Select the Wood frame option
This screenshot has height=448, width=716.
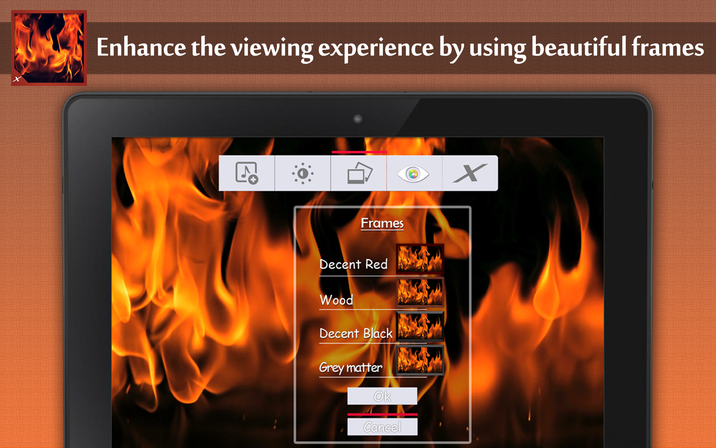coord(337,300)
